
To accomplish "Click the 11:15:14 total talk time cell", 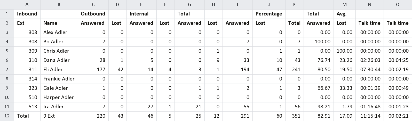I will click(370, 116).
